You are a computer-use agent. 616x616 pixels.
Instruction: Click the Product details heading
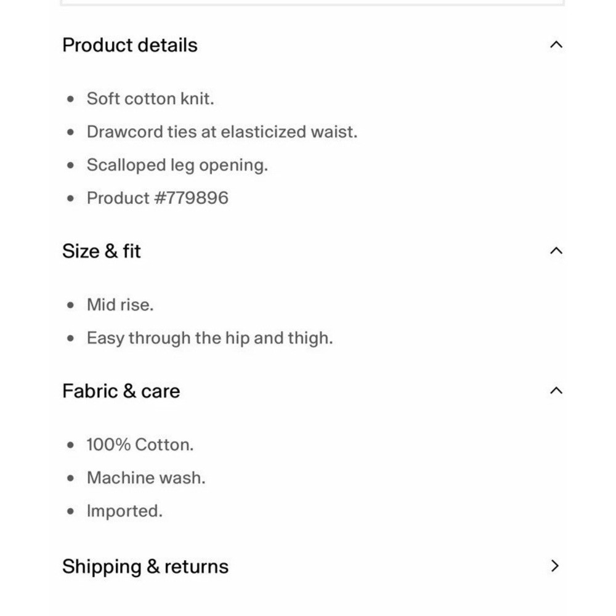point(129,45)
